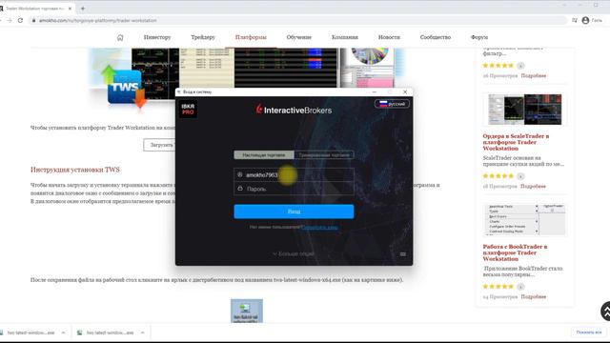Open Ордера в ScaleTrader article link
The image size is (610, 343).
pyautogui.click(x=516, y=142)
